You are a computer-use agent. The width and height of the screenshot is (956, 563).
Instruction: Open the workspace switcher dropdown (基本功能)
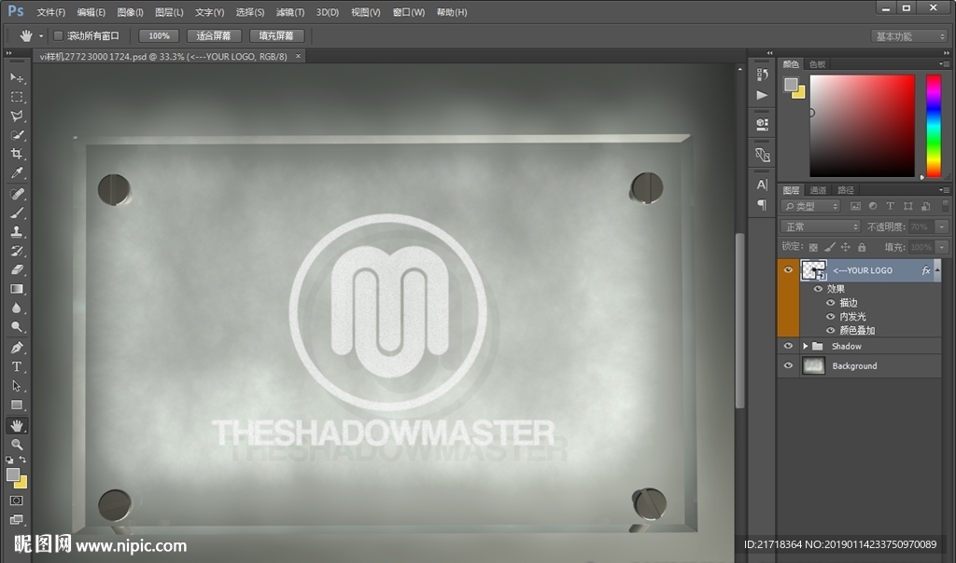point(909,36)
